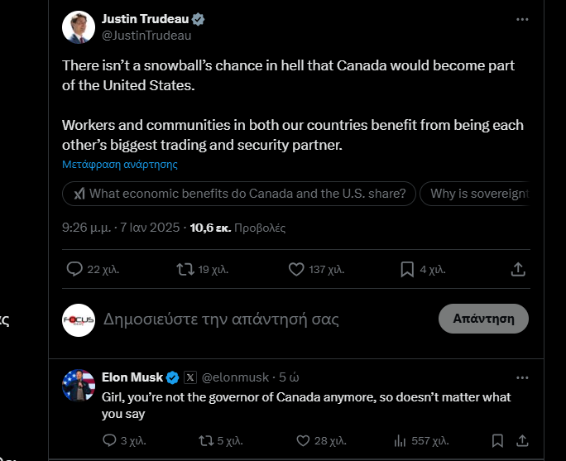Select 'What economic benefits' suggested question

[x=239, y=194]
